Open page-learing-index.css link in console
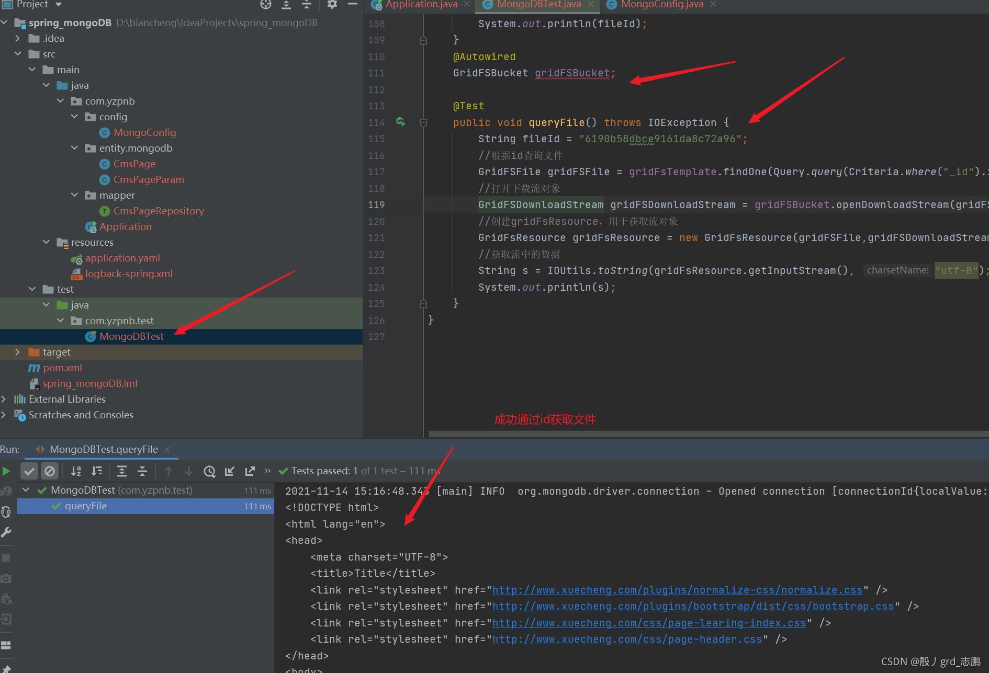The image size is (989, 673). pyautogui.click(x=649, y=623)
